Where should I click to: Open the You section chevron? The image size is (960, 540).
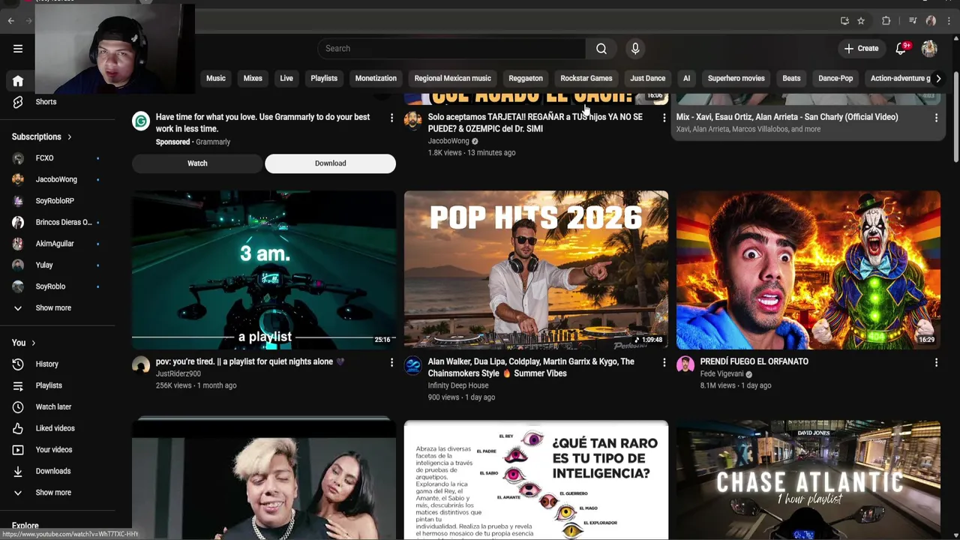click(x=33, y=343)
